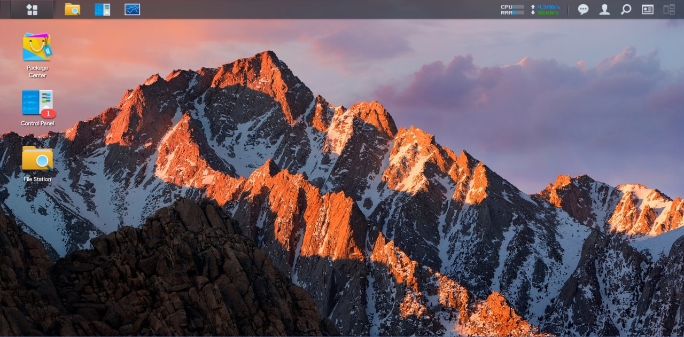Image resolution: width=684 pixels, height=337 pixels.
Task: Toggle the Widgets panel icon
Action: click(x=648, y=10)
